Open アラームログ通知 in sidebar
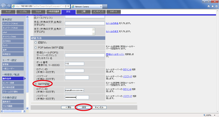Viewport: 219px width, 117px height. 13,92
